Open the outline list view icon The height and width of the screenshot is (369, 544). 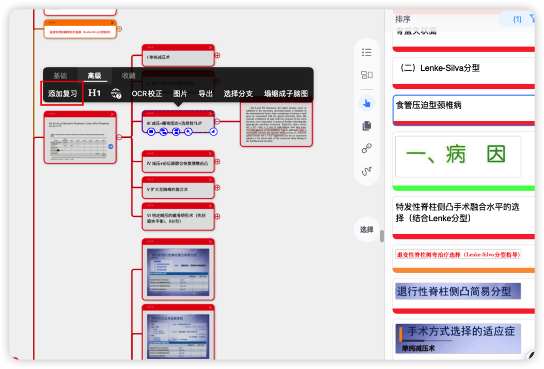(367, 52)
